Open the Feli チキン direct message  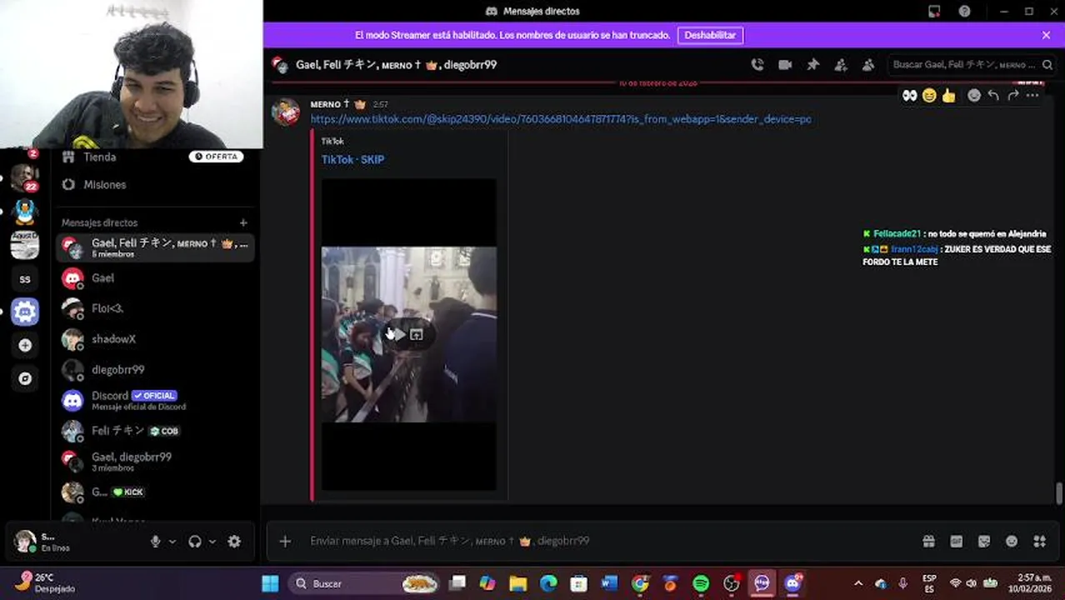[x=155, y=431]
